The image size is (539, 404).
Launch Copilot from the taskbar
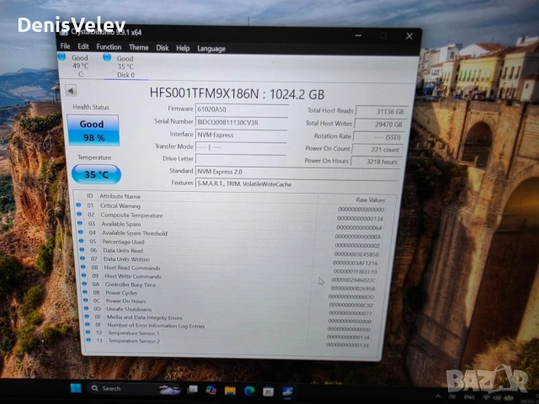(211, 390)
